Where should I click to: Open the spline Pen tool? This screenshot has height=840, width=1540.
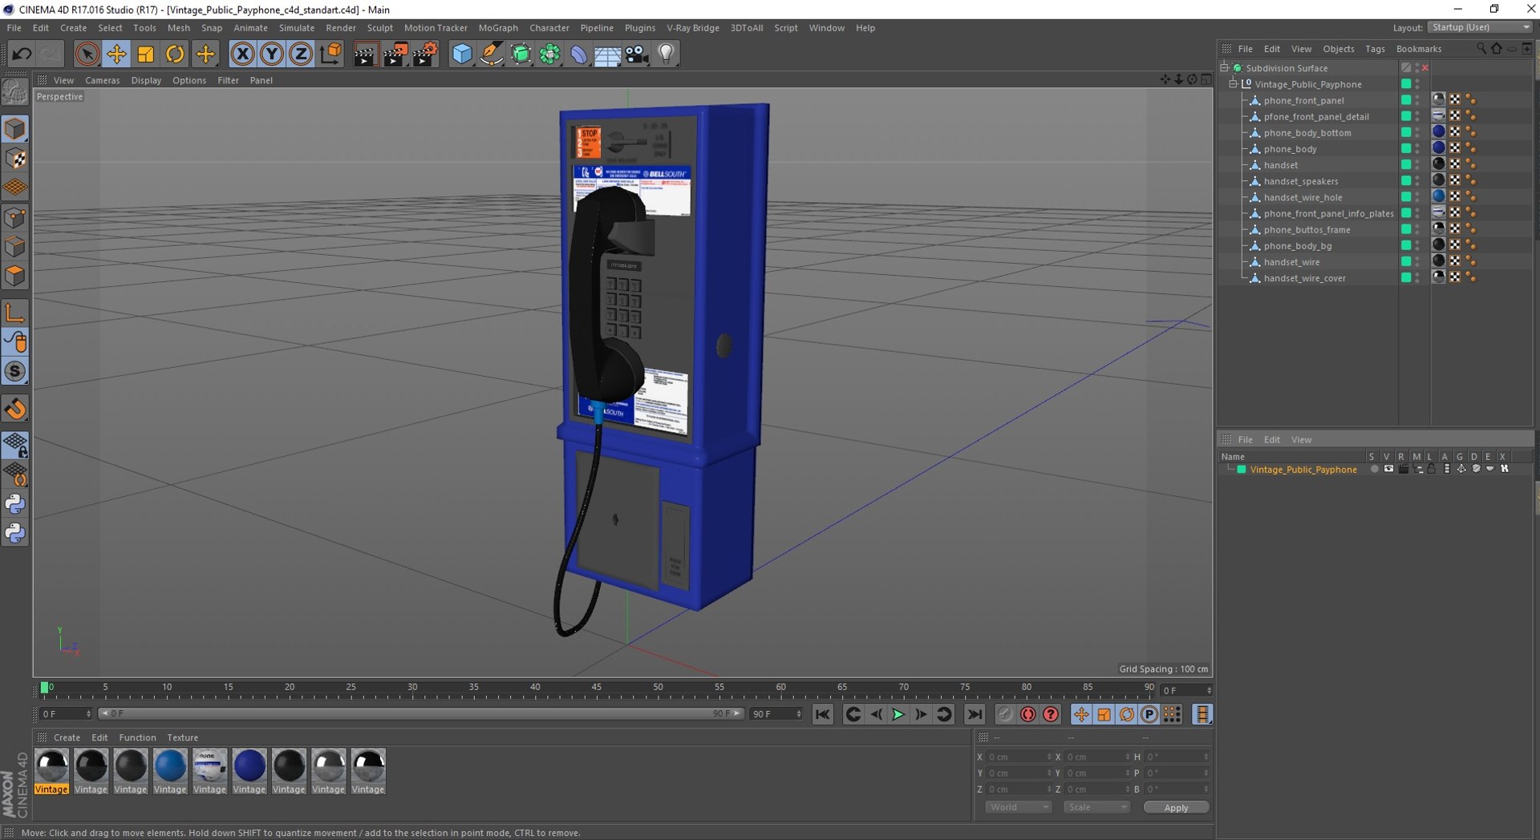[x=491, y=54]
